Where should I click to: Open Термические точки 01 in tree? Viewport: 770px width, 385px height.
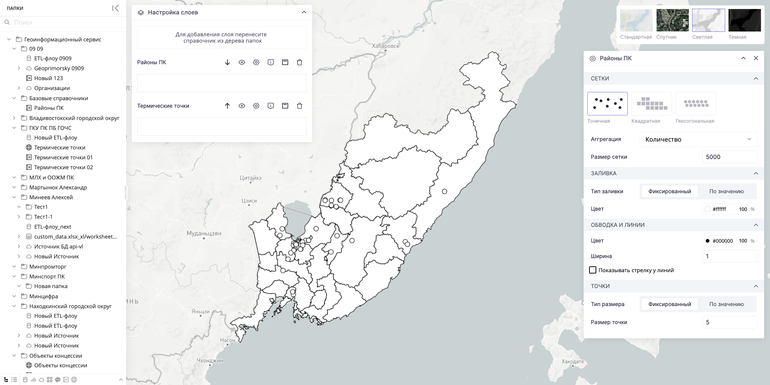(x=63, y=158)
